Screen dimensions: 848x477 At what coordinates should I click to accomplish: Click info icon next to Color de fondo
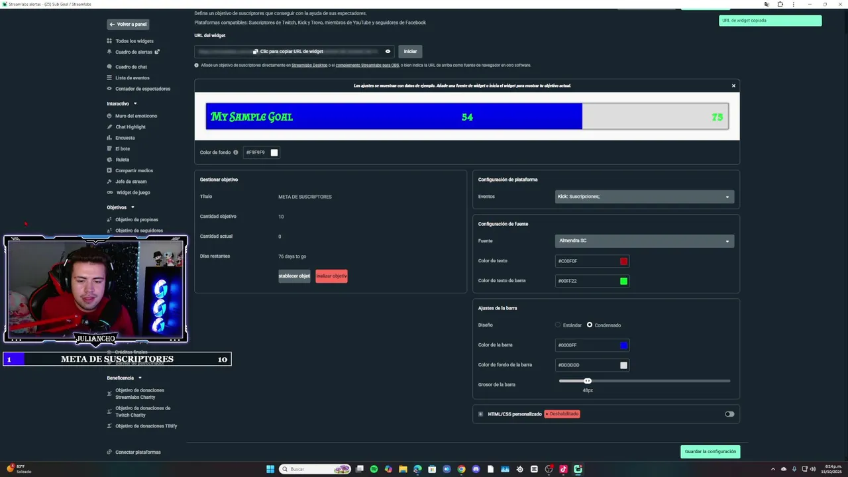(235, 152)
